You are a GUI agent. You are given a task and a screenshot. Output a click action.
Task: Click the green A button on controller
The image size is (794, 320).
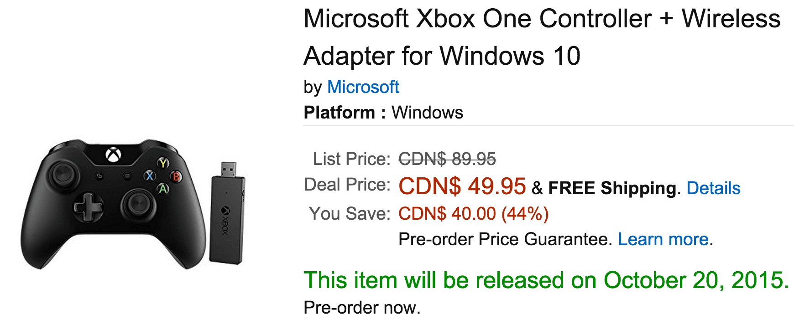tap(163, 189)
